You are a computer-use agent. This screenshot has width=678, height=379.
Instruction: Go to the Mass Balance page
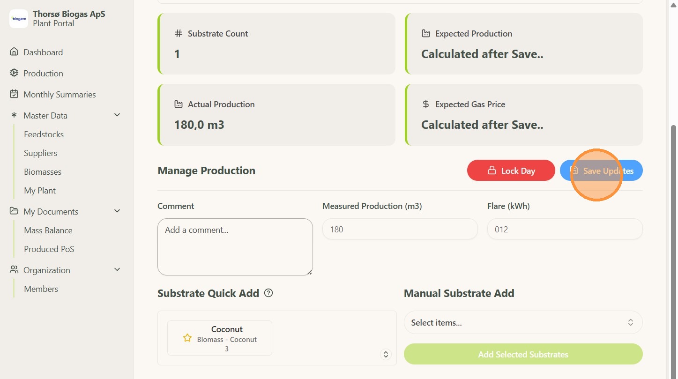(x=48, y=230)
